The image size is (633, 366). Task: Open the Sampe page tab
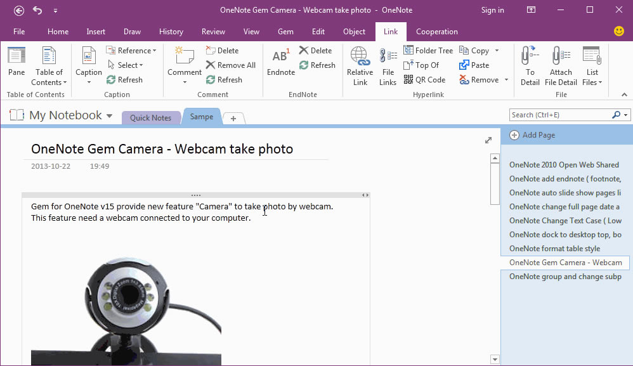click(201, 116)
